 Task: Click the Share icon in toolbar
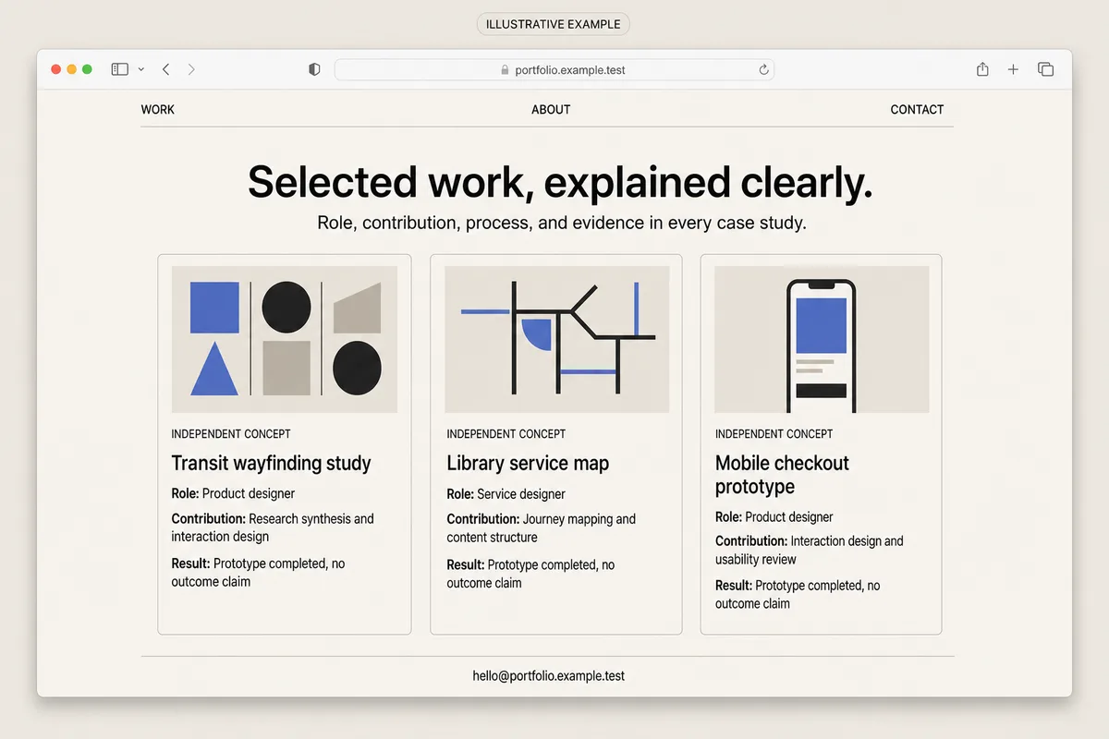[982, 69]
